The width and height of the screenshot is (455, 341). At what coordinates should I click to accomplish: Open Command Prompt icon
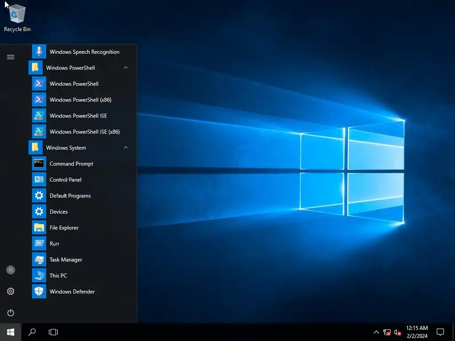tap(39, 163)
